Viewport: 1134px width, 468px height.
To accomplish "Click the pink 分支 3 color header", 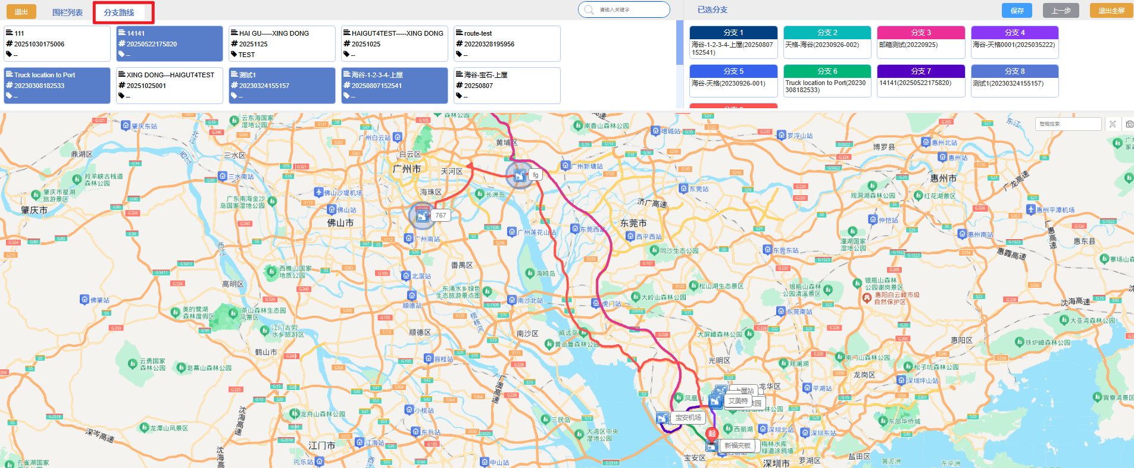I will (921, 33).
